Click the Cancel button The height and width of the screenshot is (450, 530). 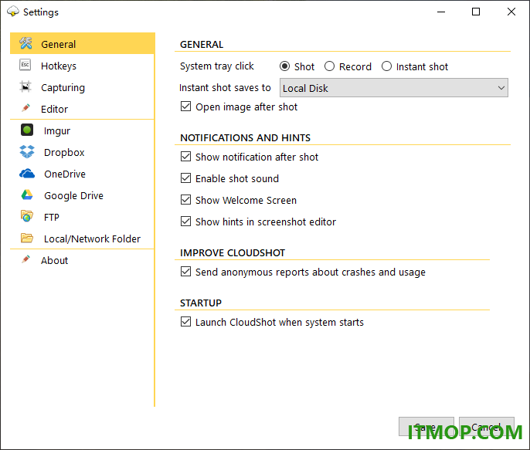click(x=487, y=426)
